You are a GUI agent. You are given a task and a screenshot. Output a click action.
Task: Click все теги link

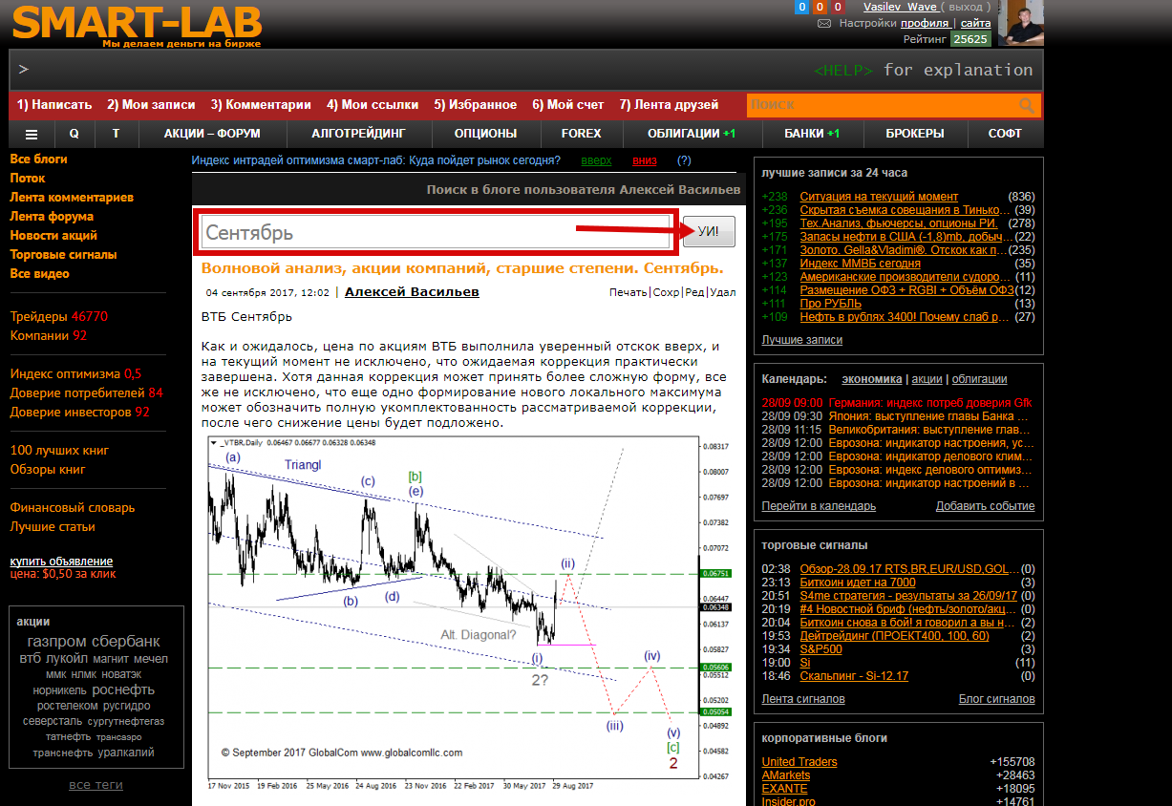(96, 785)
